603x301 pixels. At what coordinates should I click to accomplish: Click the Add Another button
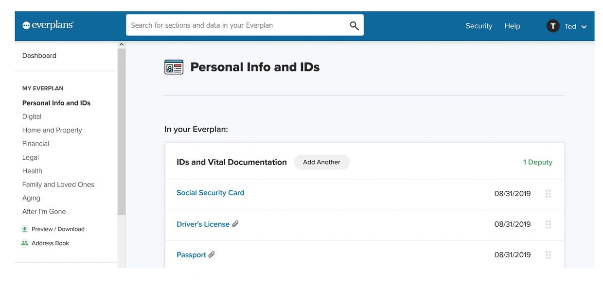(x=321, y=162)
